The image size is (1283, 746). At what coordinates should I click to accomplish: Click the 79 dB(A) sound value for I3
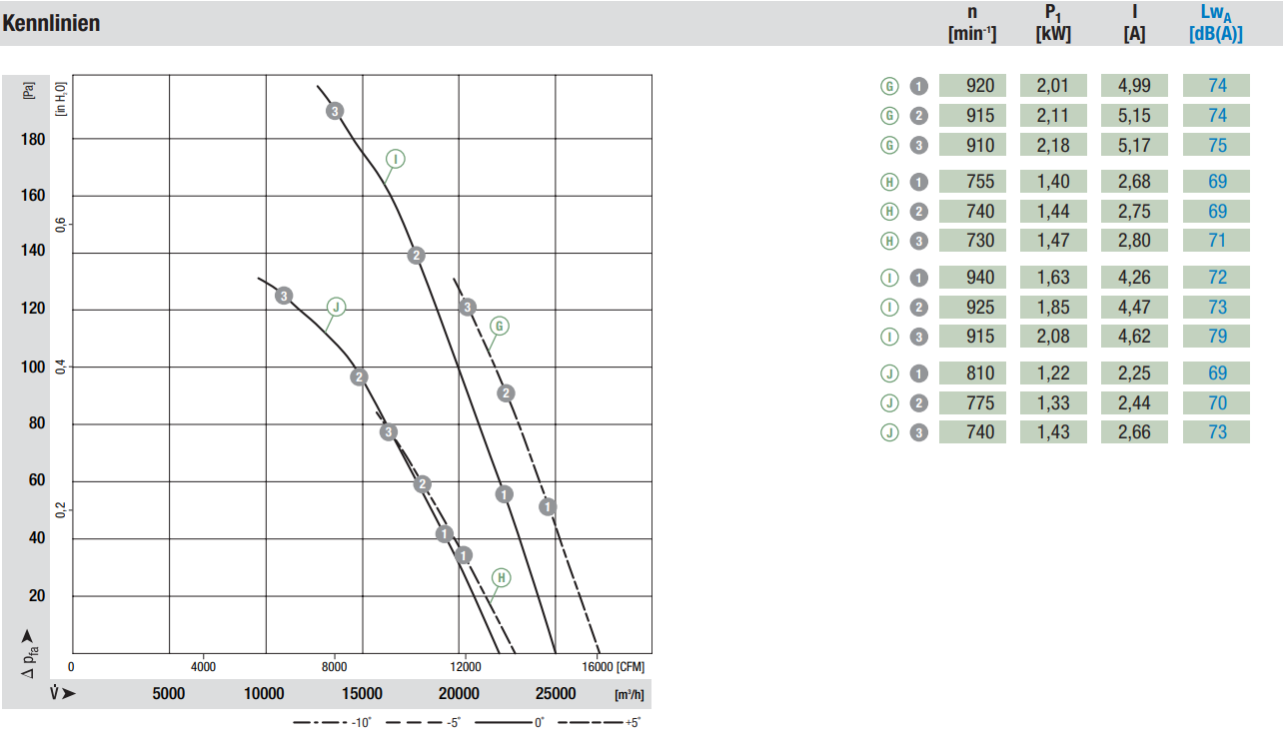coord(1216,337)
